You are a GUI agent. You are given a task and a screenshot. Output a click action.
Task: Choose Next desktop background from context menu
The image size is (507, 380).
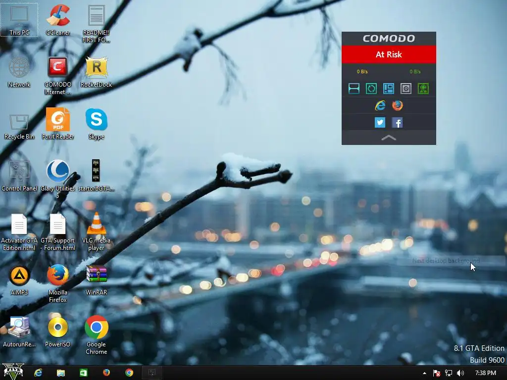click(x=446, y=260)
